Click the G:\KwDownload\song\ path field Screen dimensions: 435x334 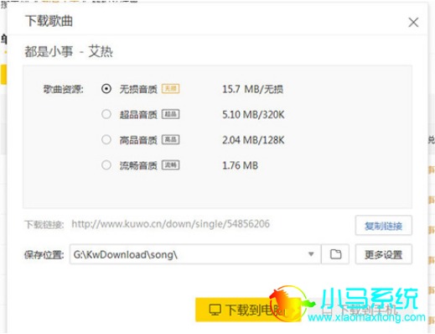point(195,254)
